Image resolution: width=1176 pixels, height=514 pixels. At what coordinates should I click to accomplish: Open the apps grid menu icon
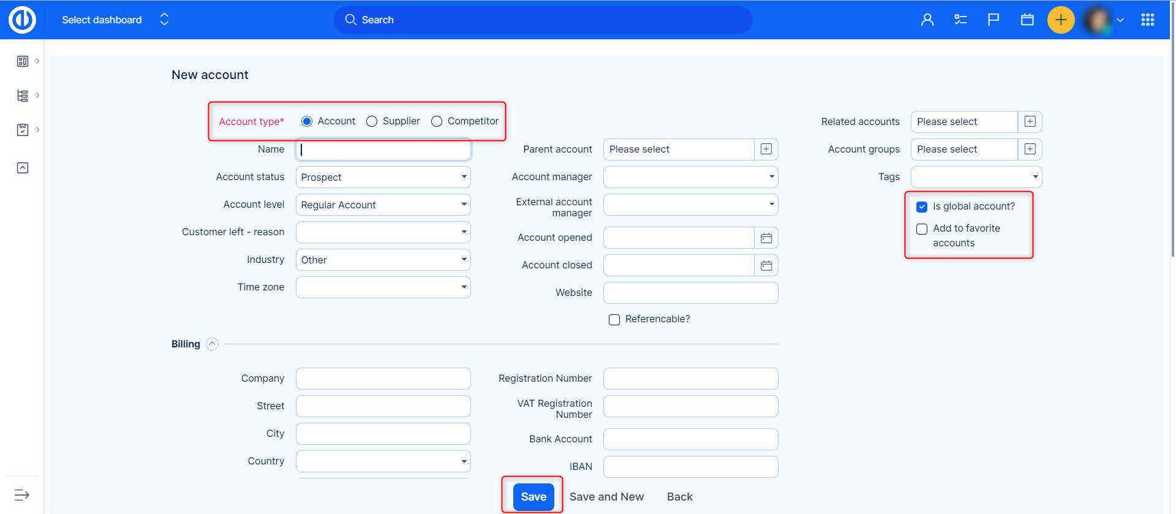(x=1148, y=20)
